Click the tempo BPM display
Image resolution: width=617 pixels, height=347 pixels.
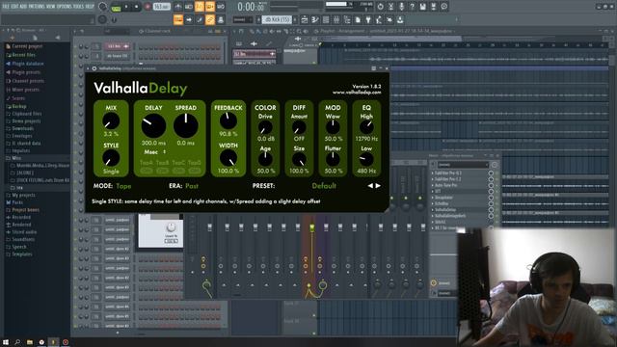[161, 7]
